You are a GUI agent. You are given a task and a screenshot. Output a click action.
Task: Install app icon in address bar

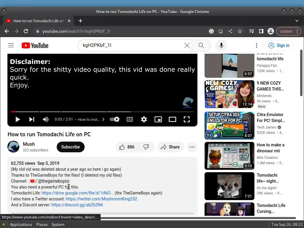[x=221, y=31]
